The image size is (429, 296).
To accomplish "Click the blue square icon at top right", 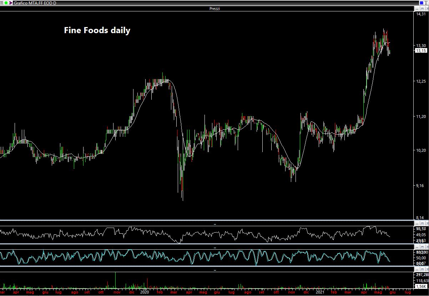I will [422, 3].
